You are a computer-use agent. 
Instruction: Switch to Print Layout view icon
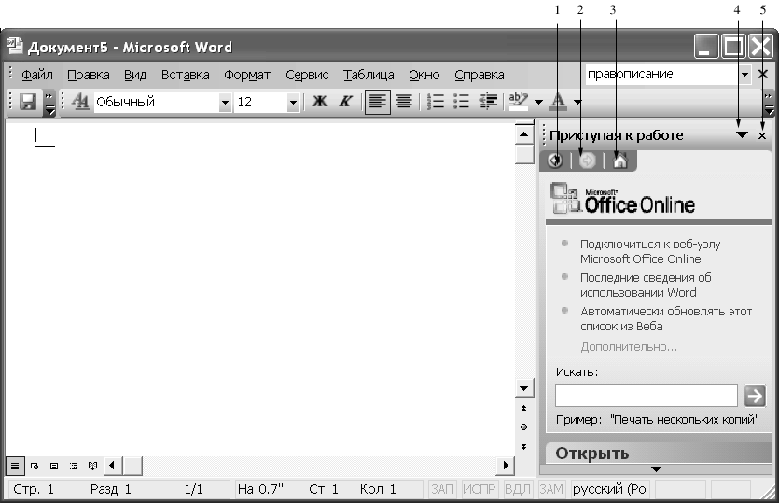[54, 466]
